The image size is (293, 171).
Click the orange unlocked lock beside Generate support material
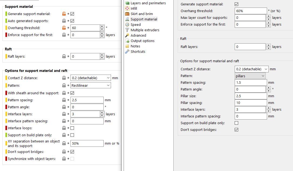(x=64, y=14)
